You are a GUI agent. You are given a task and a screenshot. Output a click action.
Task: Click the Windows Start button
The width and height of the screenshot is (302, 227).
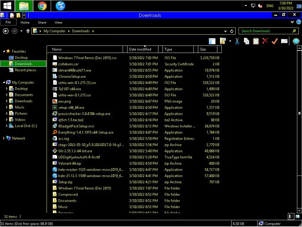point(7,6)
